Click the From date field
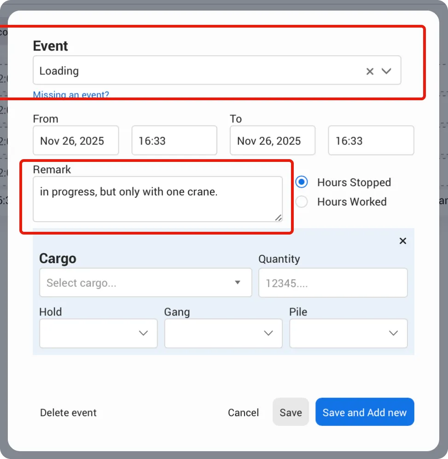This screenshot has width=448, height=459. click(x=76, y=141)
